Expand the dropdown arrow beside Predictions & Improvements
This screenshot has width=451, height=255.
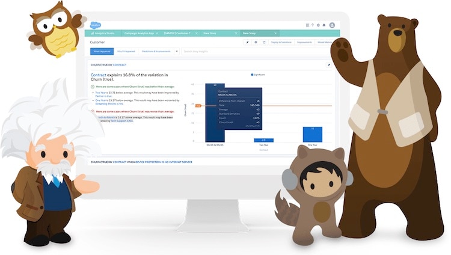177,51
